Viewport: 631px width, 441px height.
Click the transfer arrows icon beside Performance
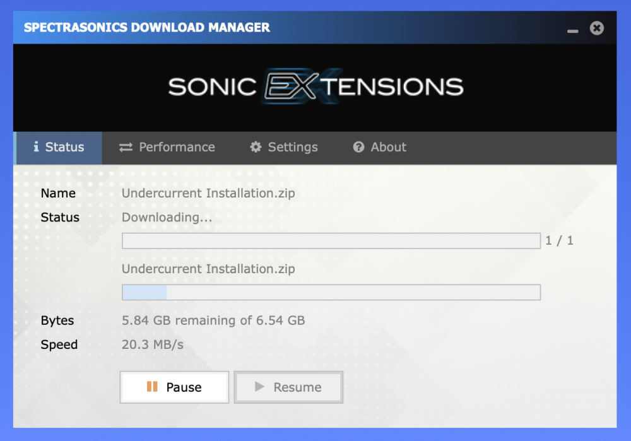coord(126,148)
